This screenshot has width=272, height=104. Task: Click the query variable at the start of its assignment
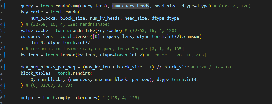pos(27,6)
